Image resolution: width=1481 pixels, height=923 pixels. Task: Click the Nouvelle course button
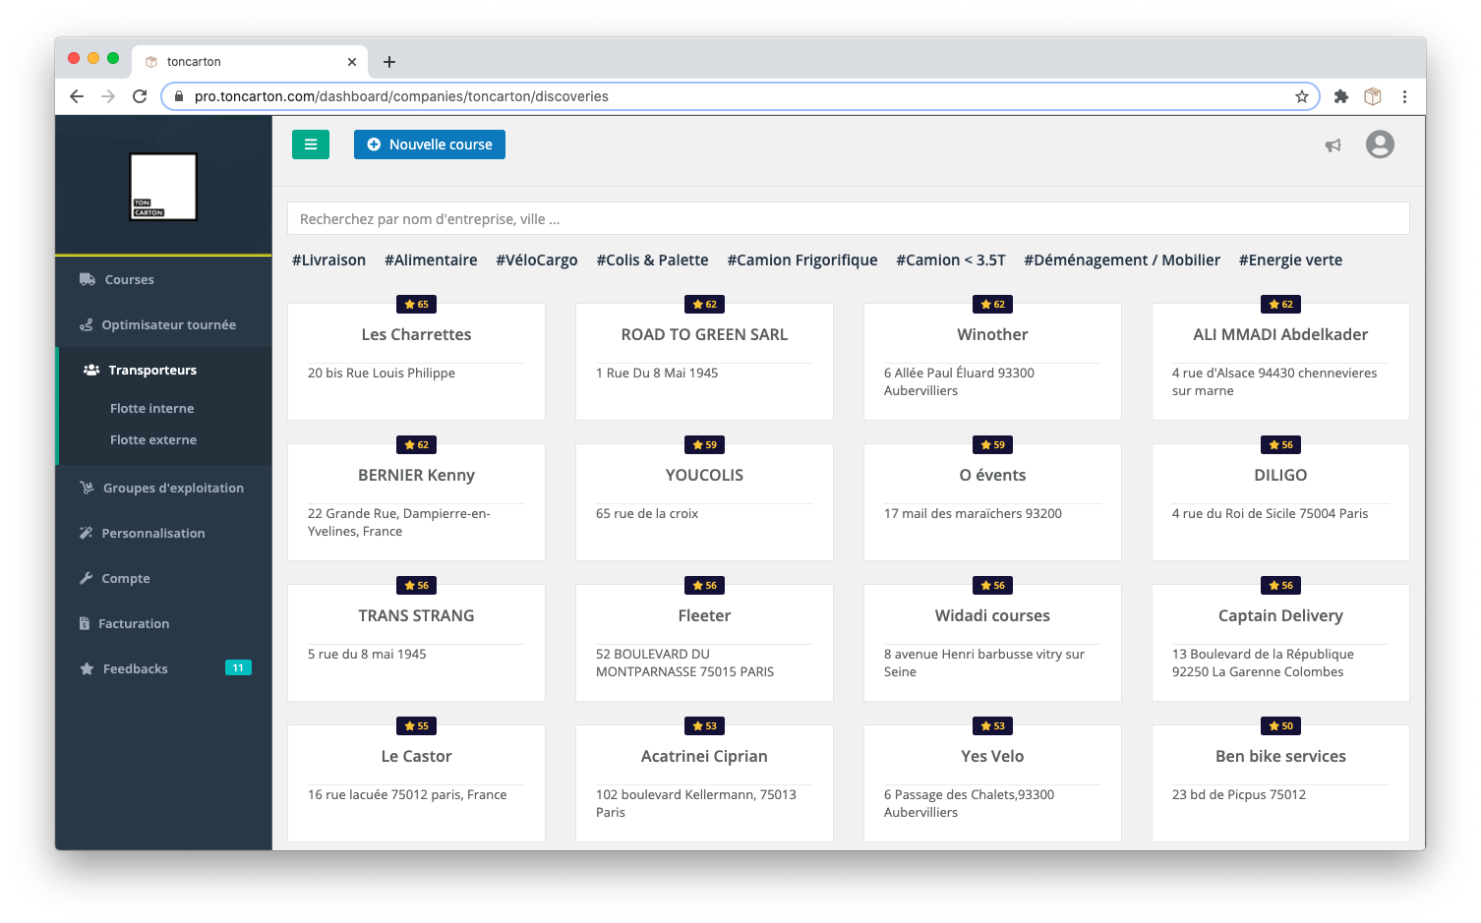pyautogui.click(x=430, y=144)
